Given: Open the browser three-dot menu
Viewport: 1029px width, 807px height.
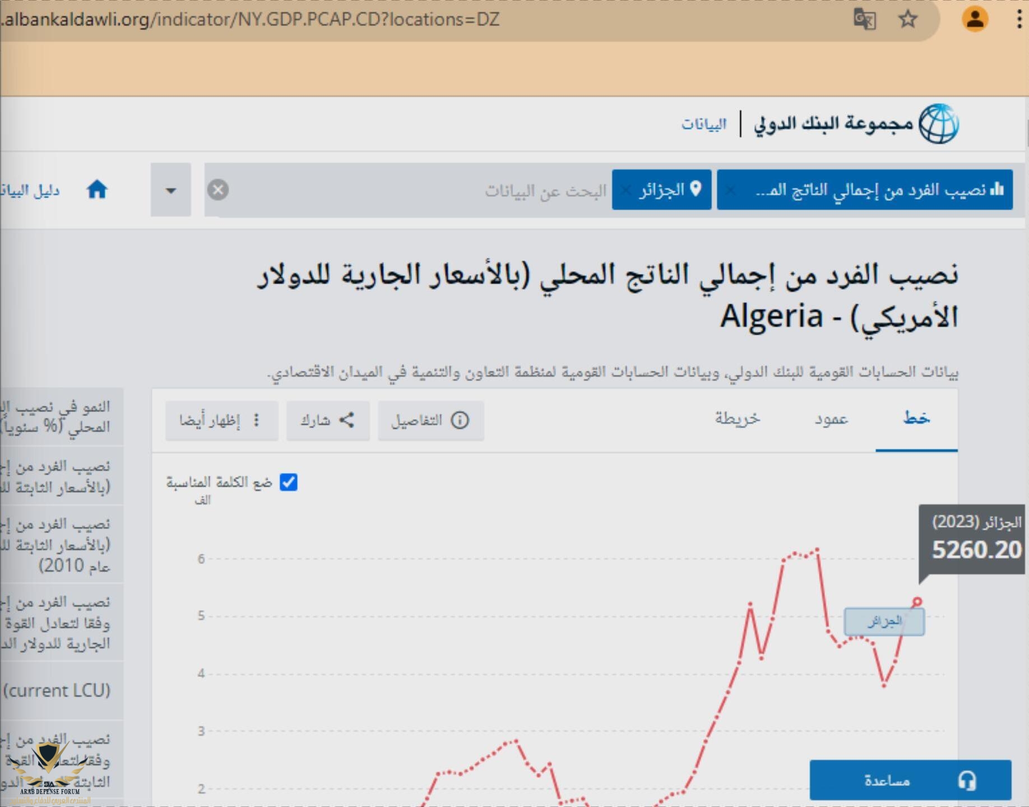Looking at the screenshot, I should (x=1018, y=20).
